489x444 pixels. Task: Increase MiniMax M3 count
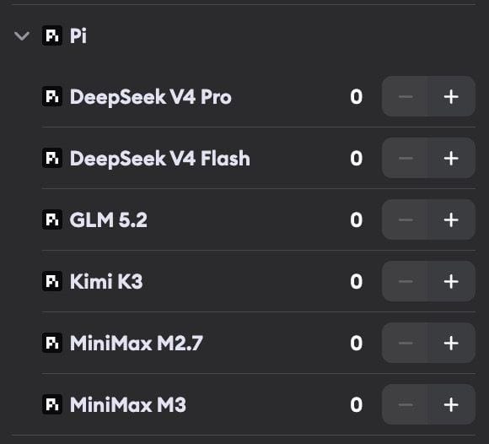click(451, 404)
